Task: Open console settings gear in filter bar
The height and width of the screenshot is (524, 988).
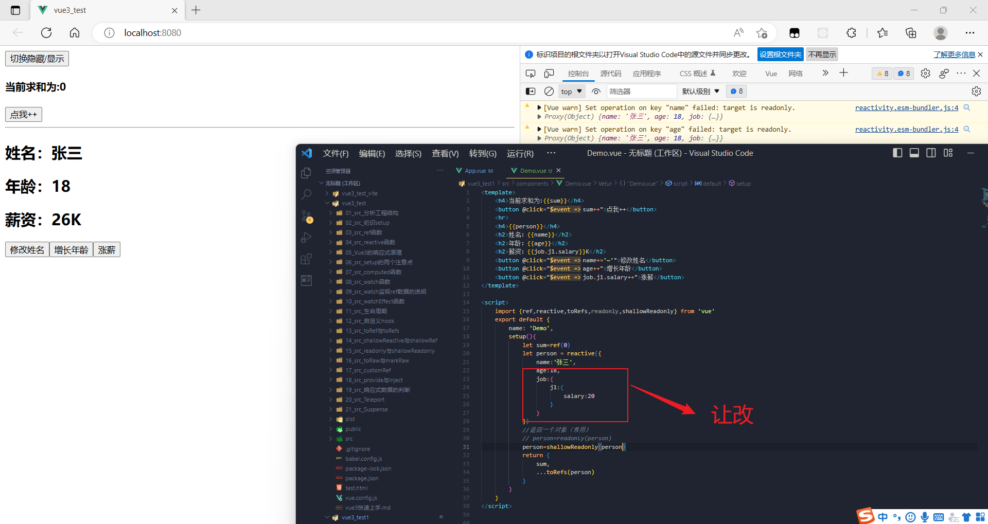Action: (976, 91)
